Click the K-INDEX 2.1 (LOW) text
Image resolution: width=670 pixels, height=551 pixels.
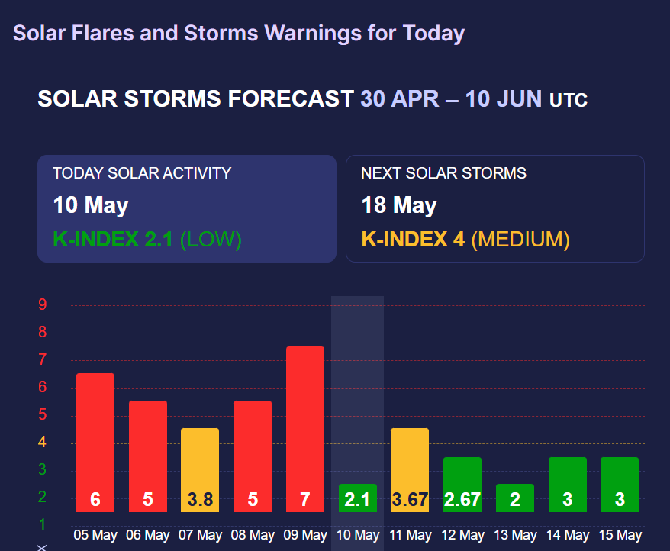click(147, 240)
